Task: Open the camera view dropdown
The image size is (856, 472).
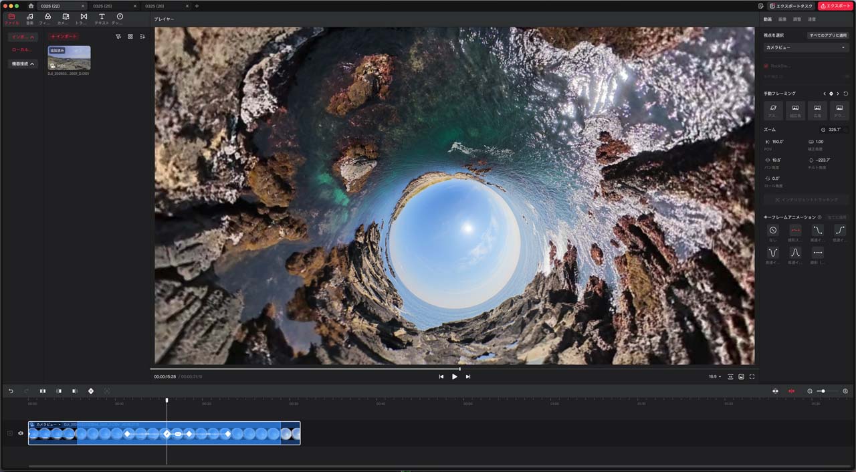Action: [806, 47]
